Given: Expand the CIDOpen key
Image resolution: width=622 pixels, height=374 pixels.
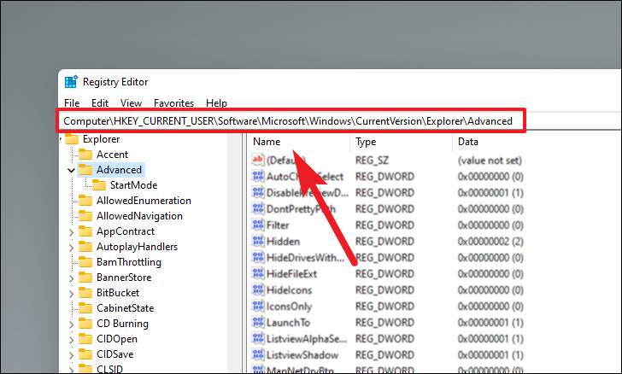Looking at the screenshot, I should click(72, 340).
